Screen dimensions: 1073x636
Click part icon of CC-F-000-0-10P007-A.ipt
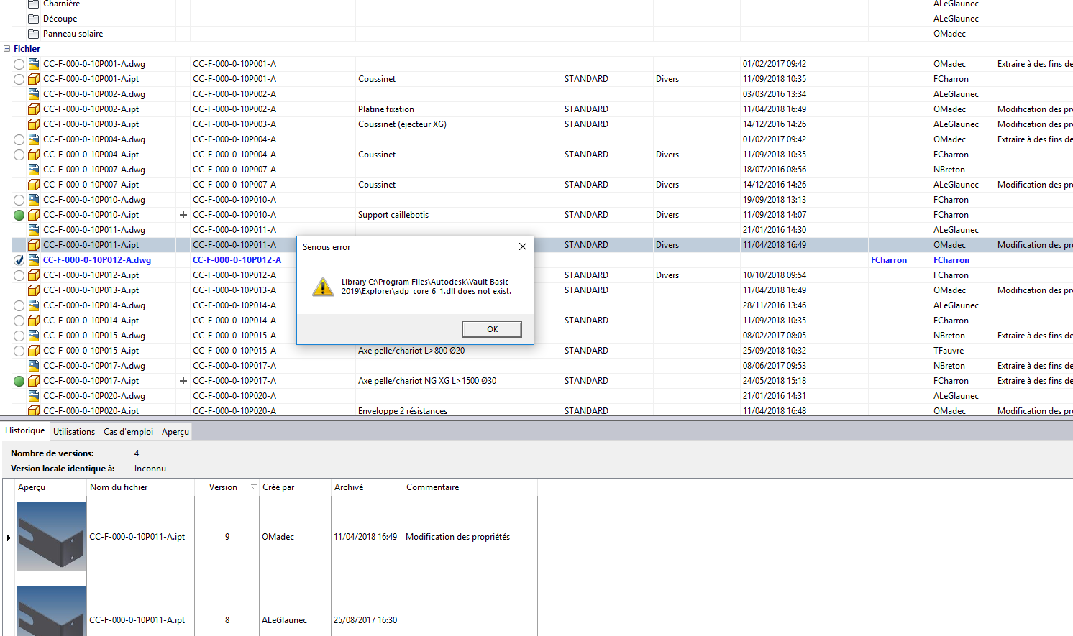tap(34, 185)
